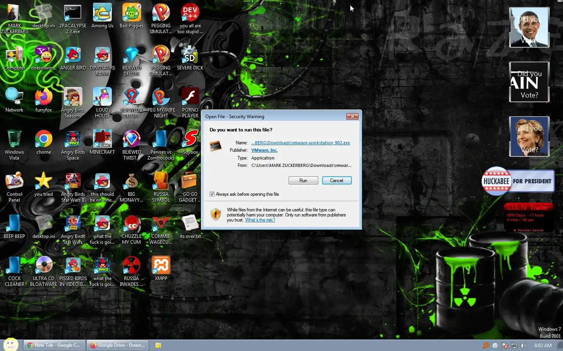The image size is (563, 351).
Task: Open the Soybox desktop shortcut
Action: coord(190,142)
